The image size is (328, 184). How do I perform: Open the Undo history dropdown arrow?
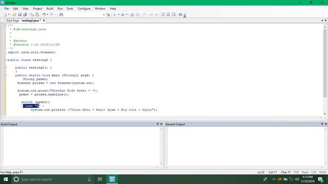point(48,15)
